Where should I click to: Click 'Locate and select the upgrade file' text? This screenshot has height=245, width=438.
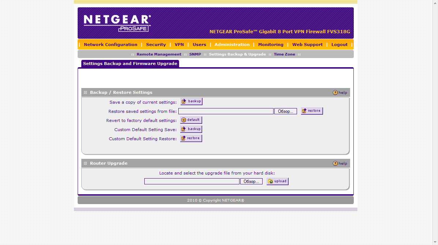217,173
